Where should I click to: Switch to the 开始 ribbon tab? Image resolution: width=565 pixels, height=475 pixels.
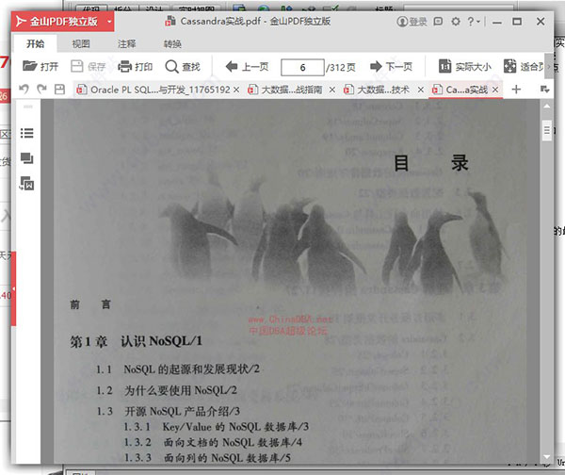(36, 43)
